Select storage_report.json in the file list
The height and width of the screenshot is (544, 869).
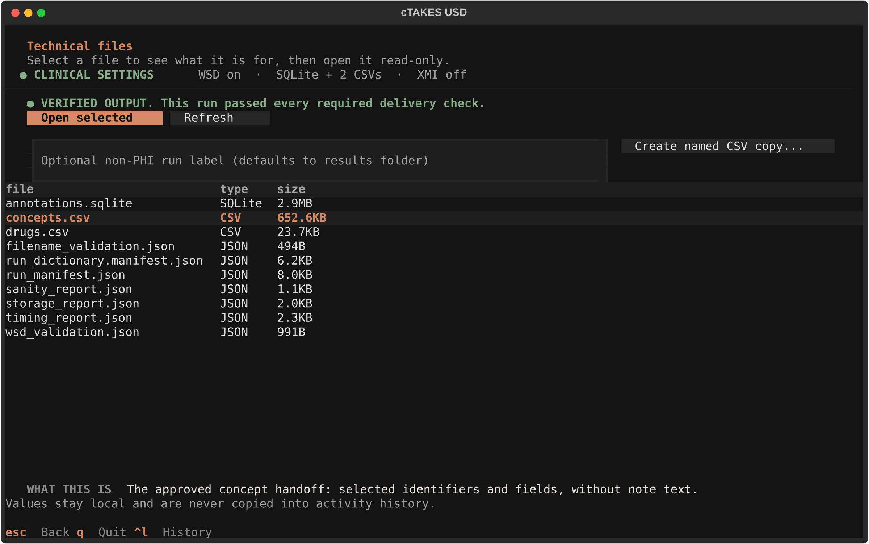(434, 304)
